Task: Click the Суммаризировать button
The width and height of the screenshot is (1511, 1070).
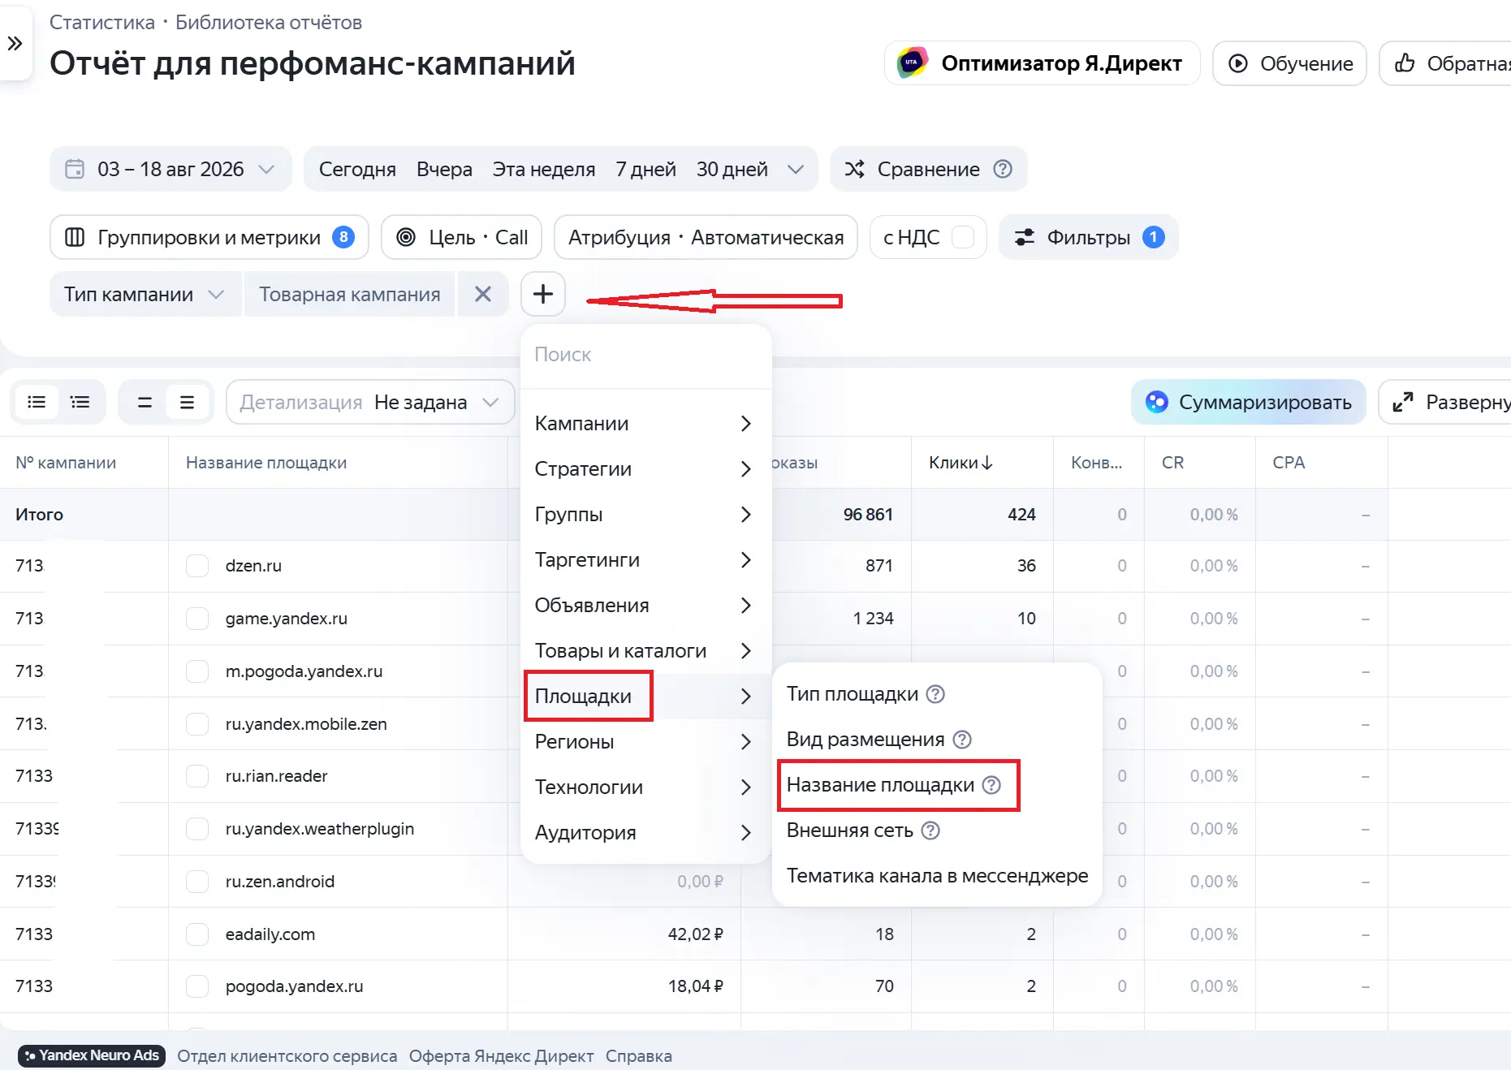Action: 1248,402
